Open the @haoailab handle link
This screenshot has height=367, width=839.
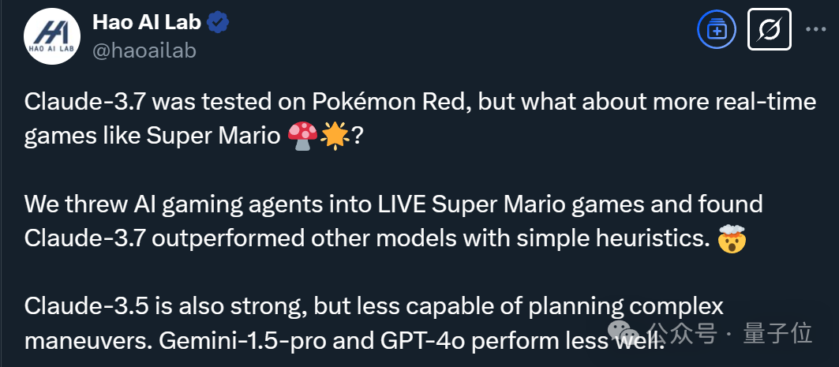tap(144, 51)
